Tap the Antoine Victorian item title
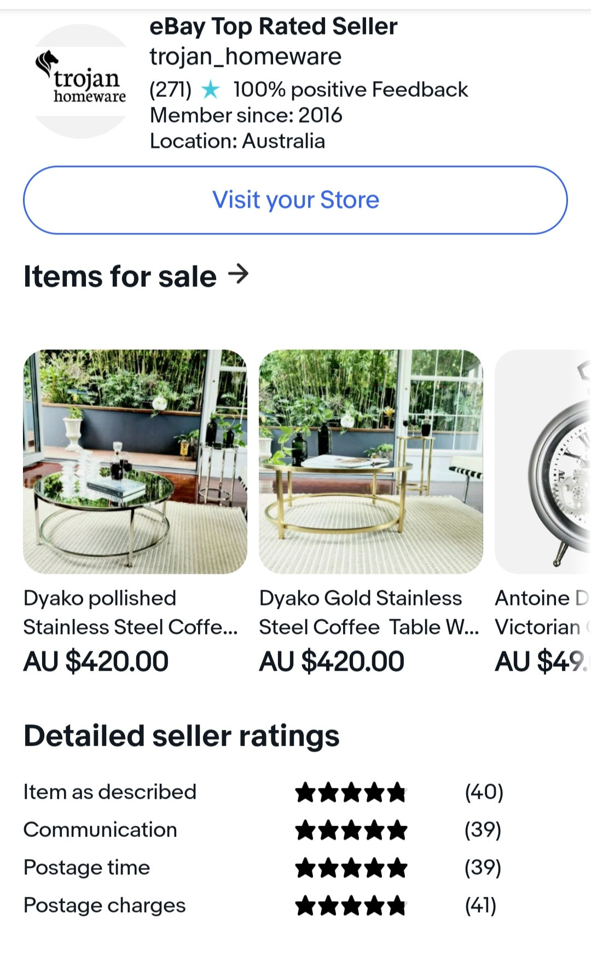 542,612
